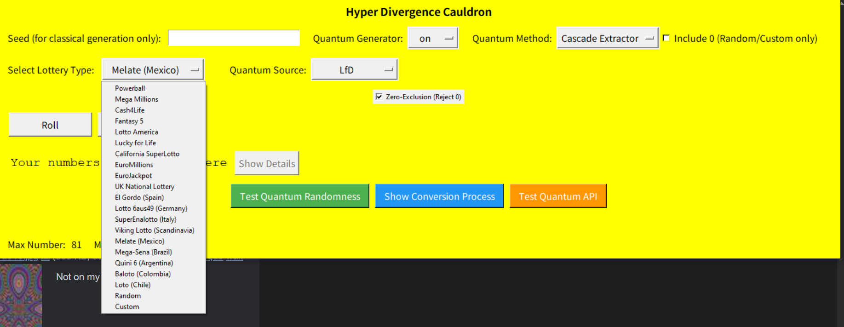Click the psychedelic avatar thumbnail in background window

(21, 295)
